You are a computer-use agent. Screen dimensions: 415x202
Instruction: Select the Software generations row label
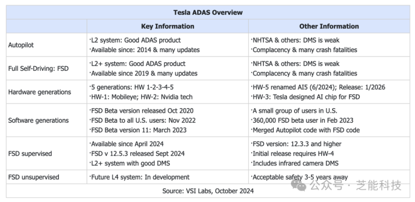(38, 120)
